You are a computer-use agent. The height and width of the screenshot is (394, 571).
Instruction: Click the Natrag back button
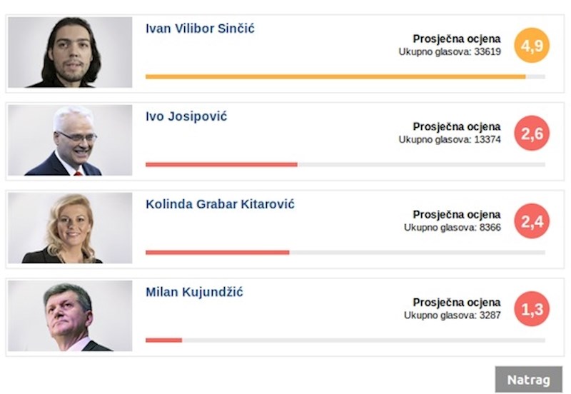coord(528,380)
